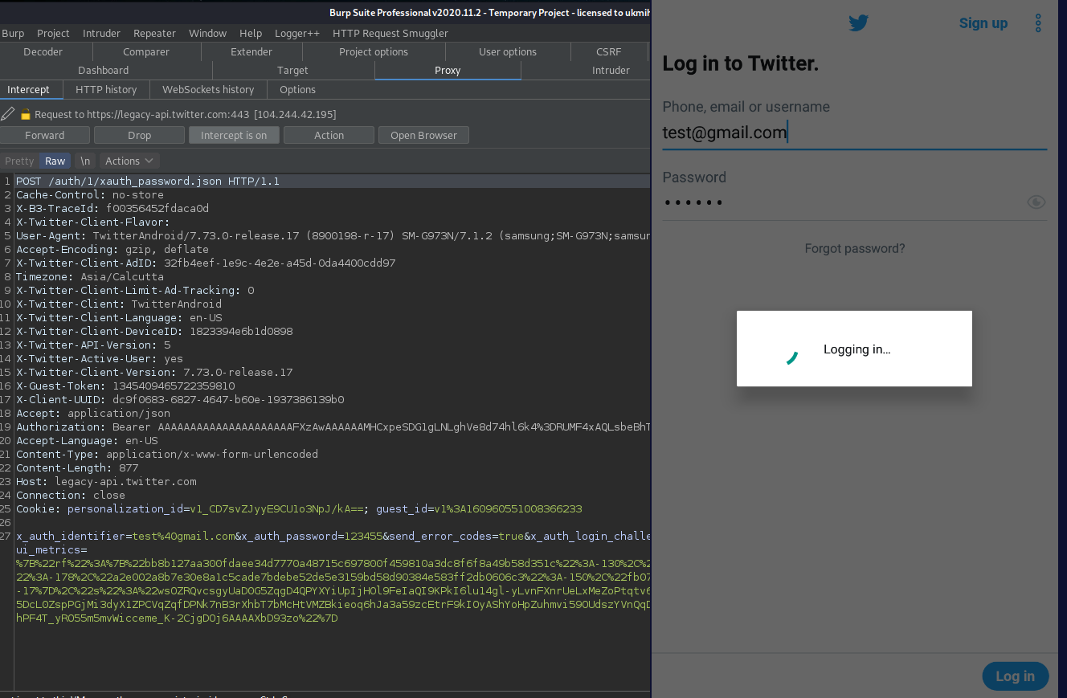Toggle the \n line-break display button

point(85,161)
